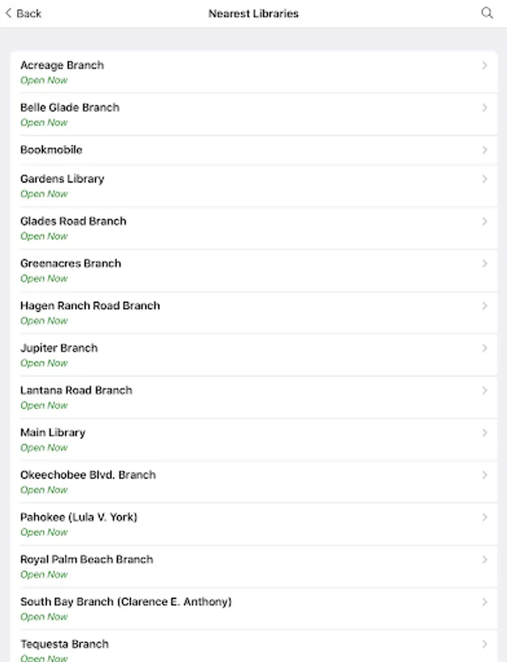Click Open Now under Main Library
The image size is (507, 662).
(43, 448)
